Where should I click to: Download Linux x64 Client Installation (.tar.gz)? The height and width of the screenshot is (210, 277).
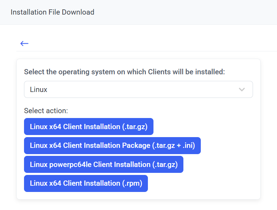tap(89, 127)
